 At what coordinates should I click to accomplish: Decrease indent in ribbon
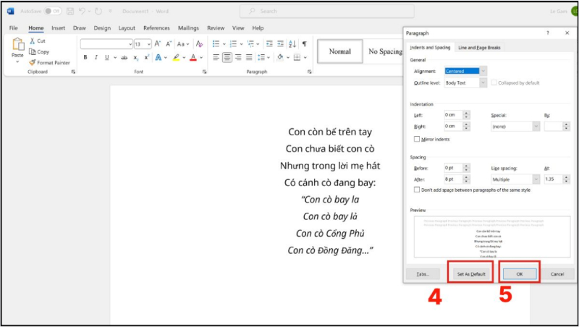click(269, 44)
